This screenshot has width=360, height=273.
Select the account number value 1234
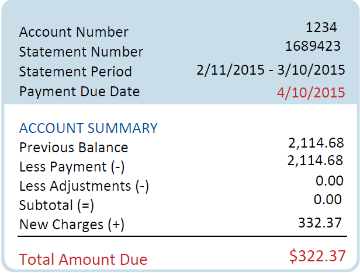[321, 27]
